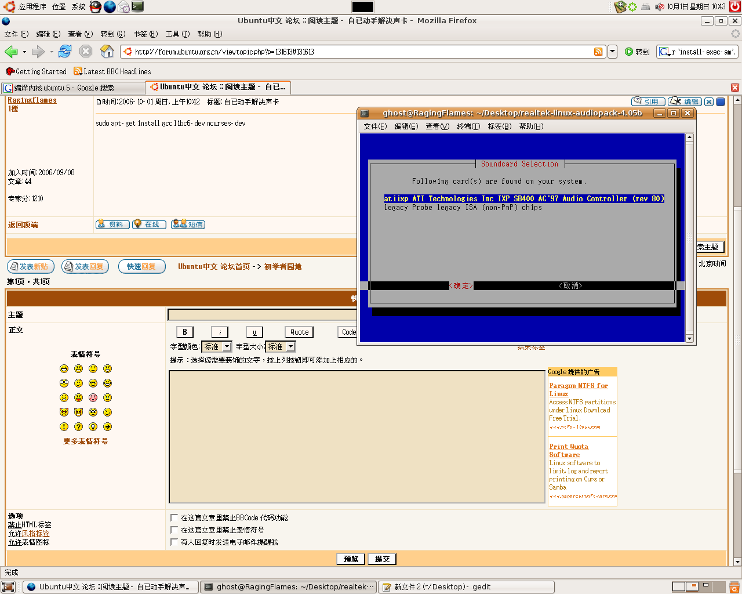This screenshot has width=742, height=594.
Task: Click RagingFlames username link
Action: pyautogui.click(x=32, y=100)
